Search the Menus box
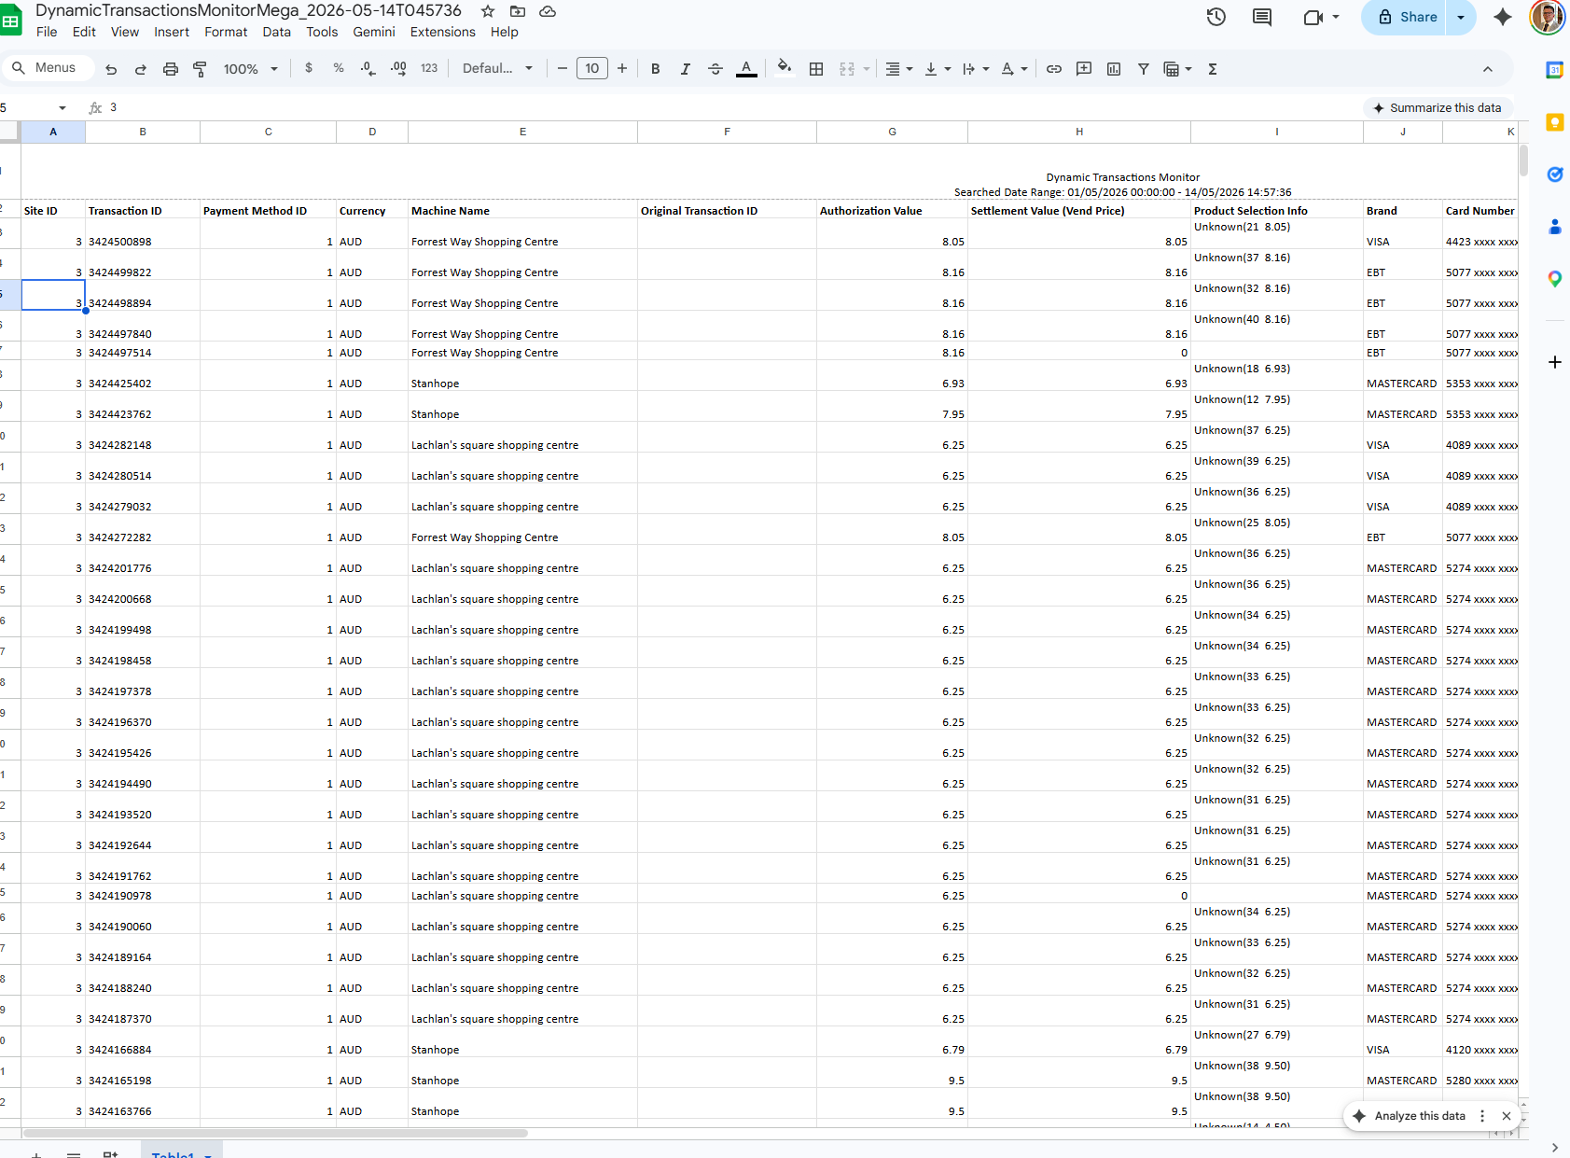1570x1158 pixels. tap(48, 68)
